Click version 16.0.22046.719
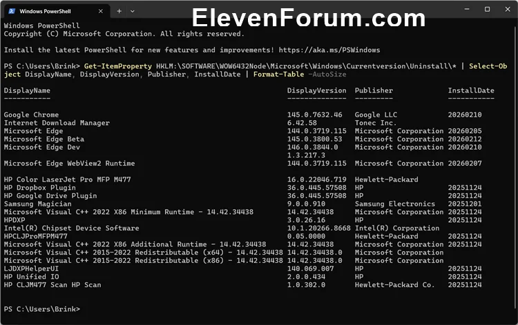This screenshot has width=518, height=325. pos(317,179)
